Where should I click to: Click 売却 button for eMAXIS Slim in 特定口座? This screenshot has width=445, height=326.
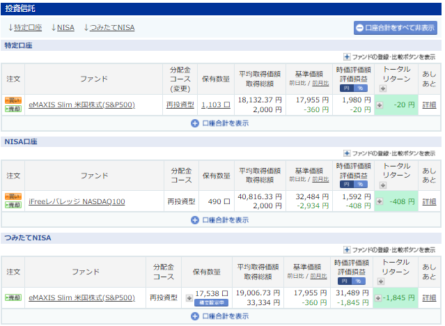coord(13,109)
